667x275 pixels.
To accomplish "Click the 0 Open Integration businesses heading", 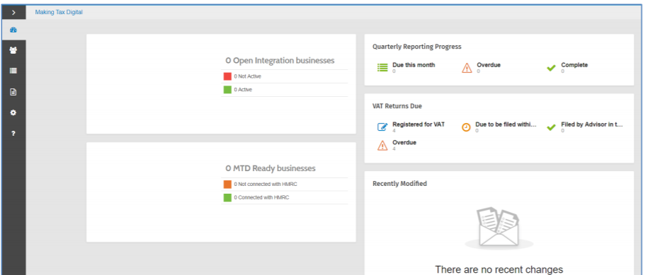I will tap(280, 61).
